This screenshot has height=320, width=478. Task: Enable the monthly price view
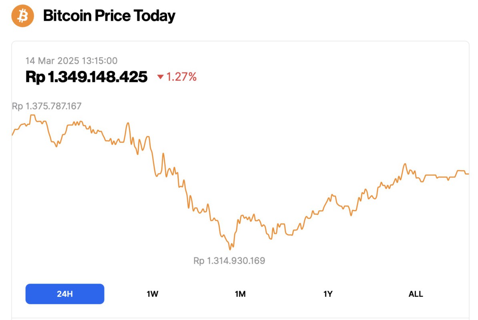pyautogui.click(x=240, y=294)
